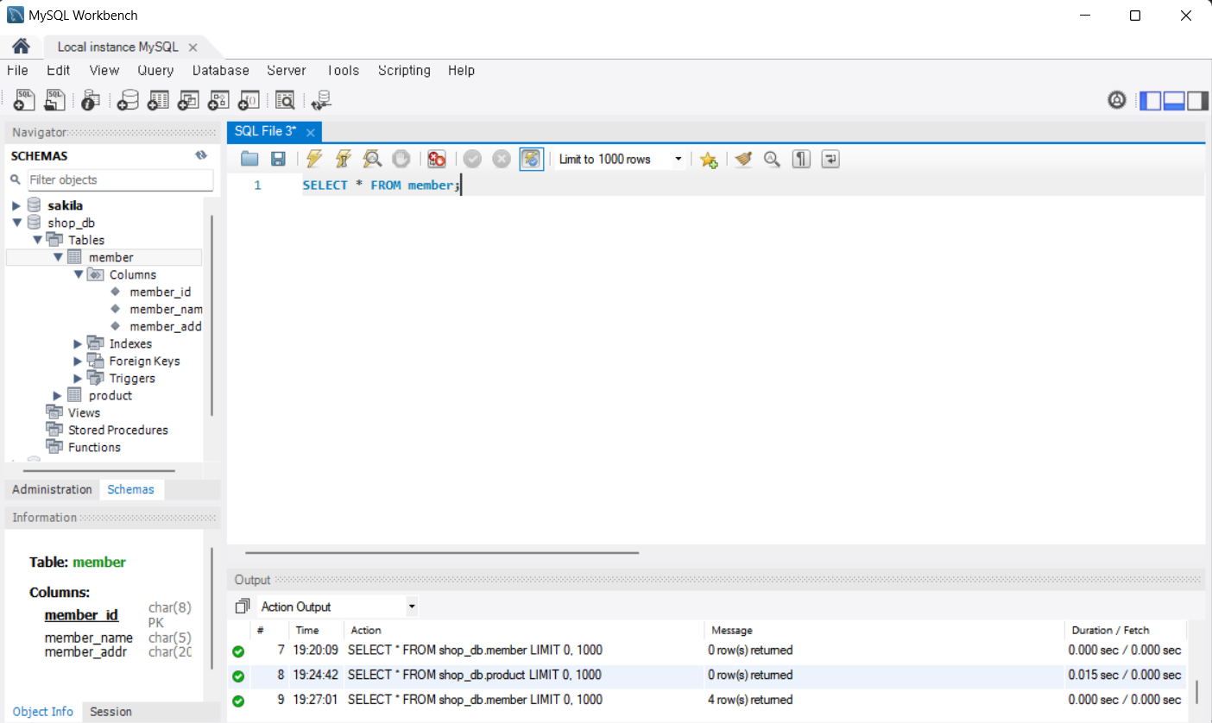Select output row 9 member query
This screenshot has height=723, width=1212.
click(x=706, y=700)
